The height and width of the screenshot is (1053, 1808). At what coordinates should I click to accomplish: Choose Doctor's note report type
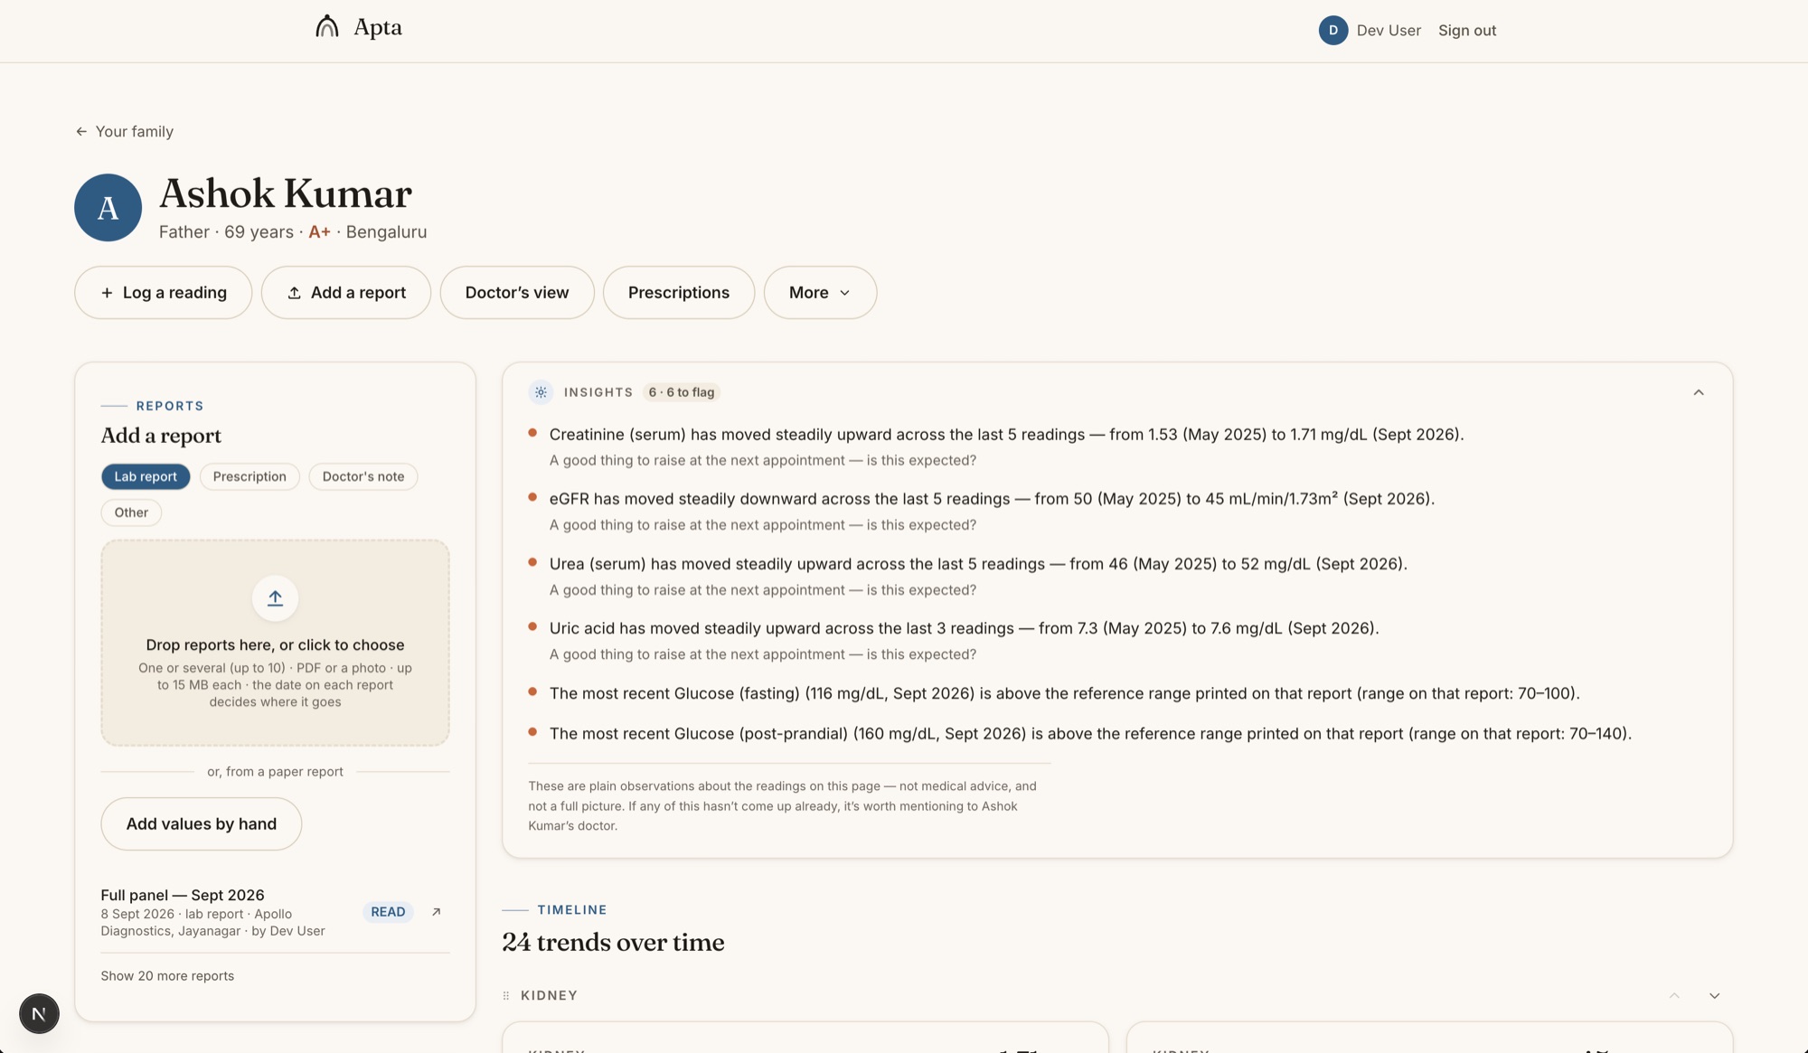pos(363,476)
